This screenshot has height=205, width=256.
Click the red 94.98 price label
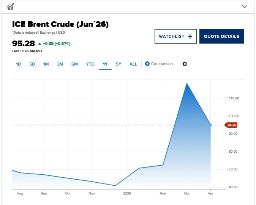click(232, 125)
